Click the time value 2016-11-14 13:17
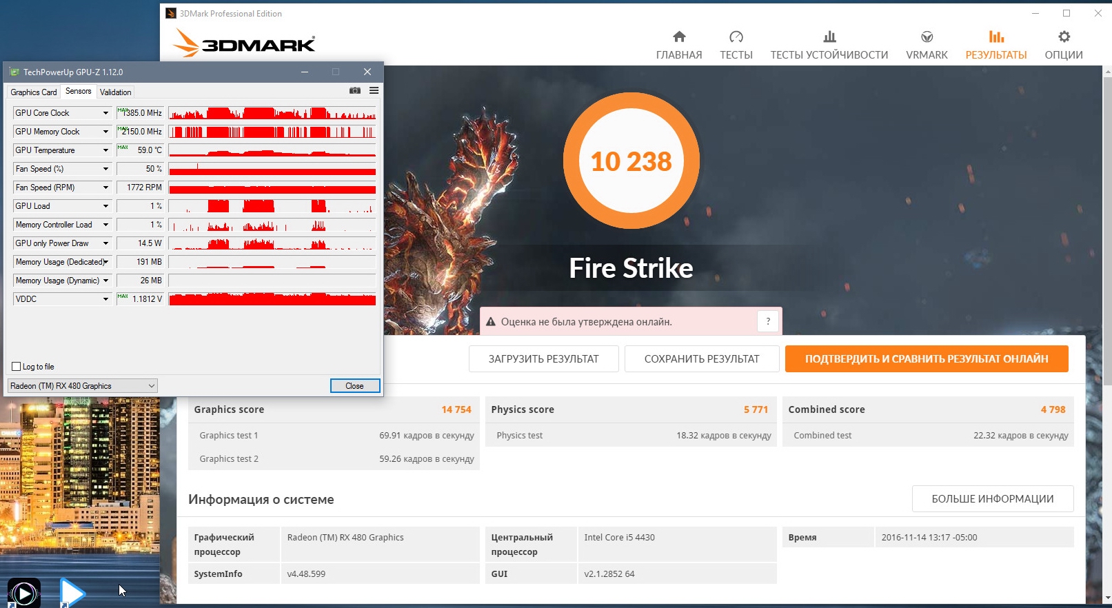This screenshot has width=1112, height=608. [x=929, y=538]
